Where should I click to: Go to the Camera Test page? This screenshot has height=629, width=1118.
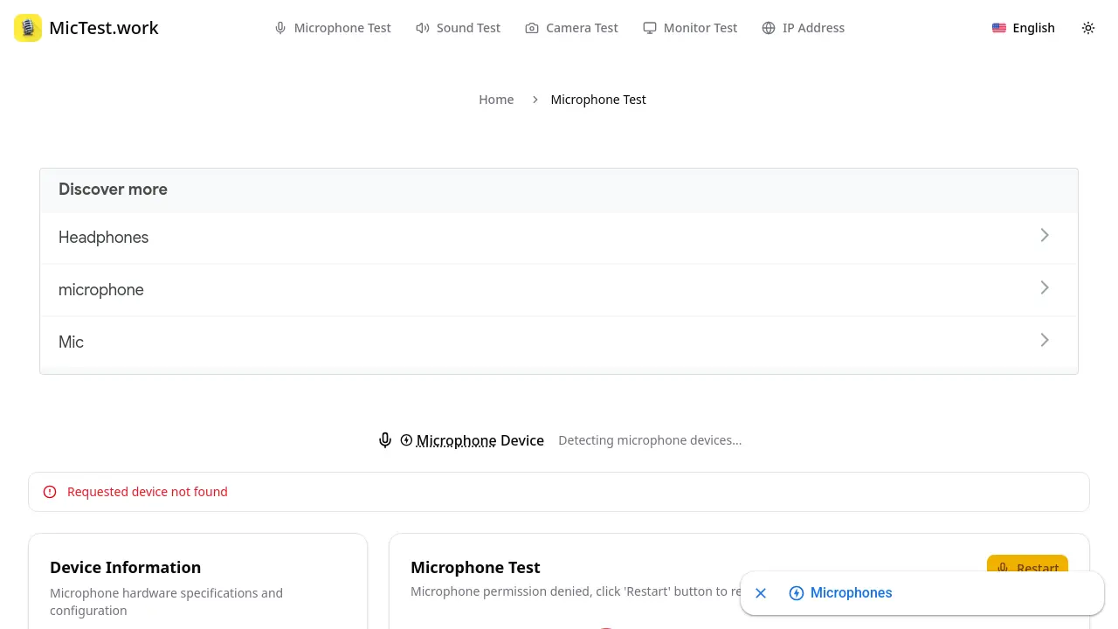pyautogui.click(x=572, y=28)
